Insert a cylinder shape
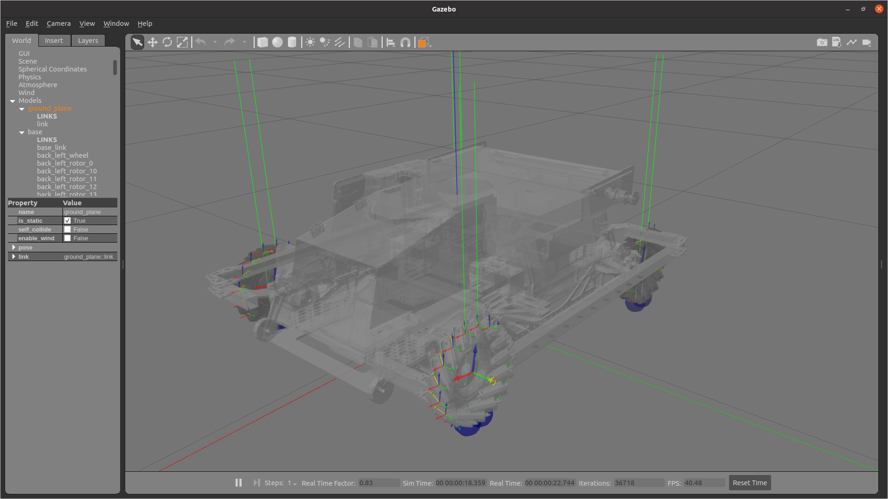This screenshot has height=499, width=888. (x=292, y=42)
